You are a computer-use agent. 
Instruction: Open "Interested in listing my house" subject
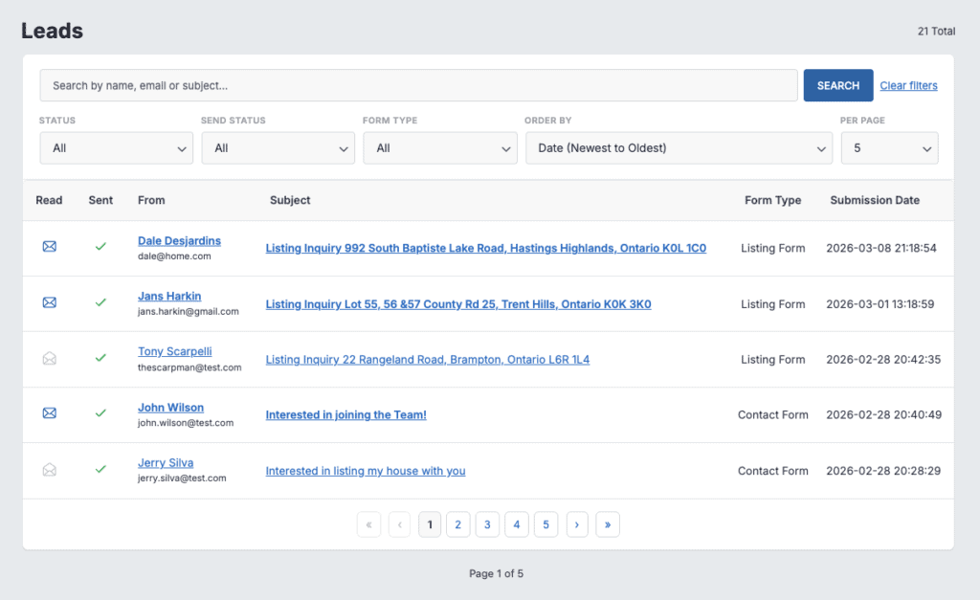366,471
